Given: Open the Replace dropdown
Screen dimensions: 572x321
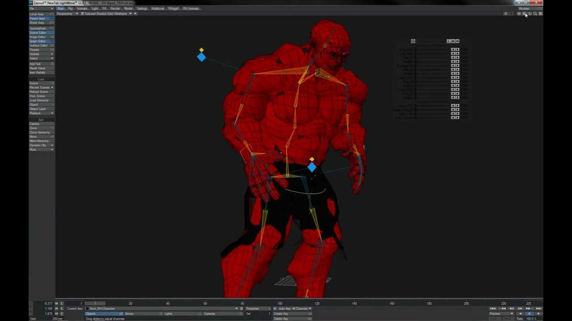Looking at the screenshot, I should coord(42,113).
